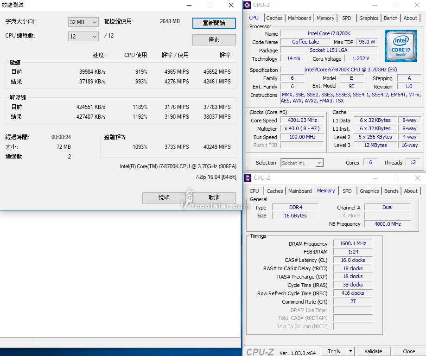426x356 pixels.
Task: Click the CPU-Z app icon in bottom window title bar
Action: coord(247,178)
